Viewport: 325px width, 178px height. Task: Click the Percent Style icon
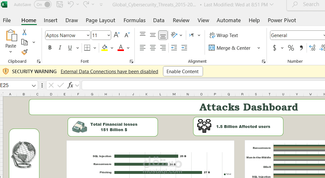pyautogui.click(x=291, y=48)
